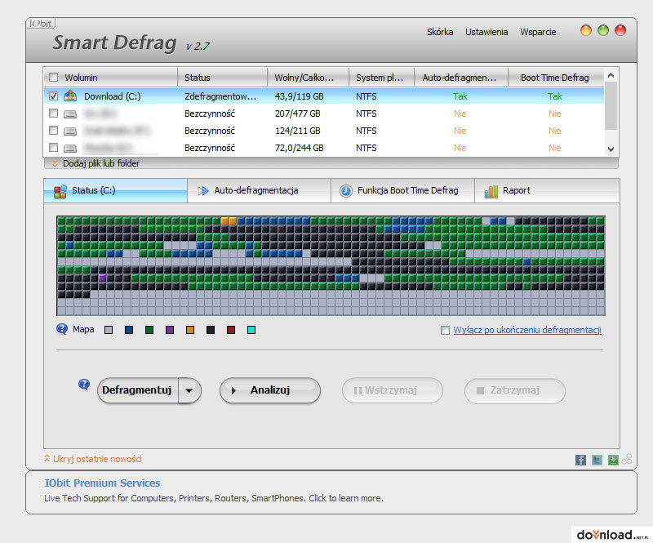Viewport: 653px width, 543px height.
Task: Open the Skórka menu
Action: (x=440, y=32)
